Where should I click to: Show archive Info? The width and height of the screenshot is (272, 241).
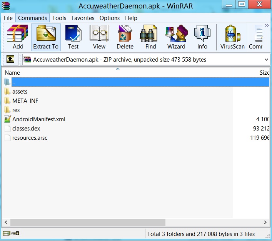click(x=202, y=33)
